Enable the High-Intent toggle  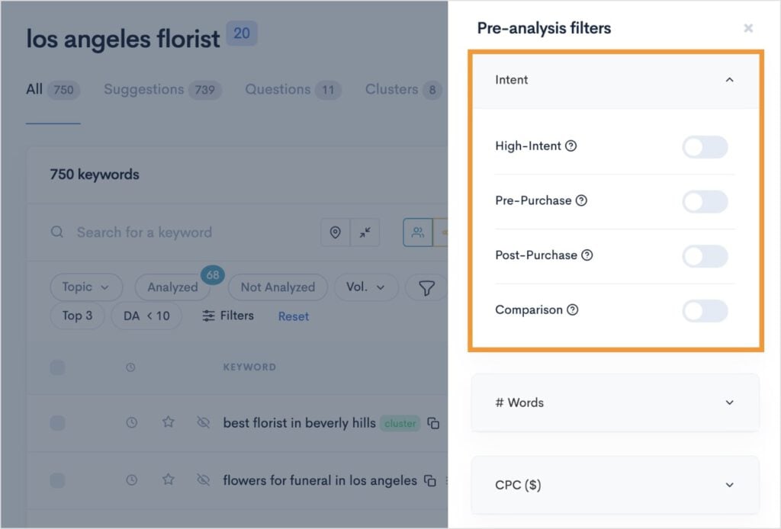(705, 146)
